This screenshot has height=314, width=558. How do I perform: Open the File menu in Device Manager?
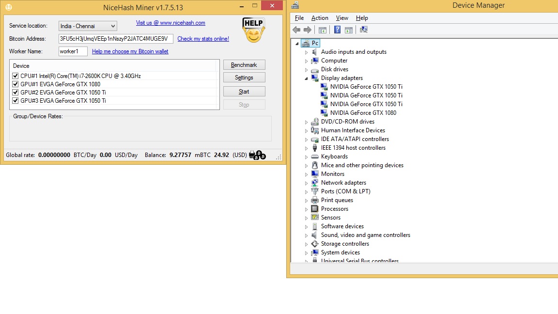pyautogui.click(x=299, y=18)
